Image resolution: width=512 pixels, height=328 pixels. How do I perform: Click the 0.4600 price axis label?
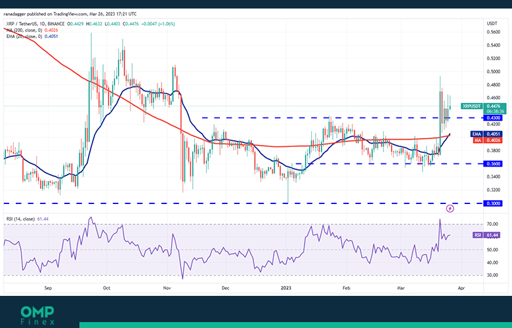coord(493,98)
